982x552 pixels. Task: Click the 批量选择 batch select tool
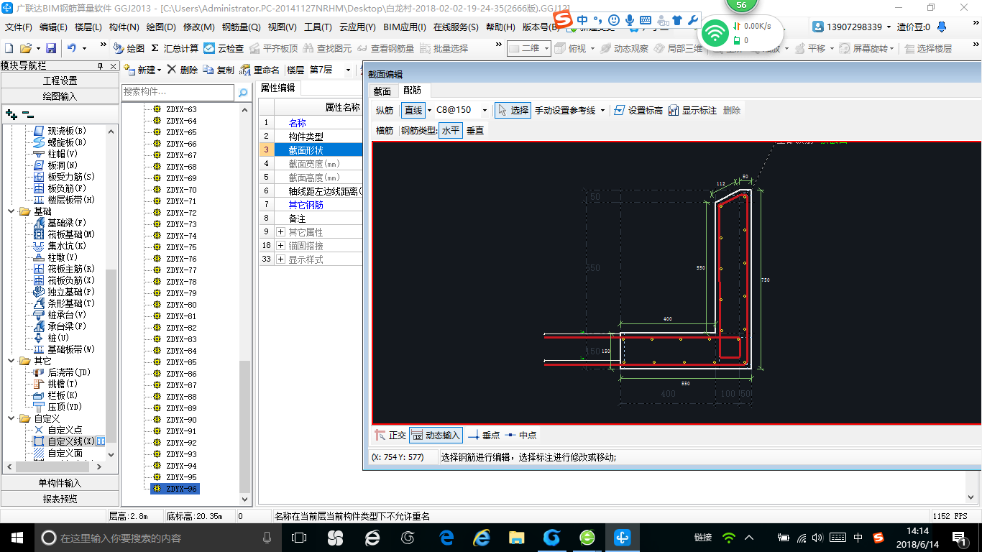point(444,48)
